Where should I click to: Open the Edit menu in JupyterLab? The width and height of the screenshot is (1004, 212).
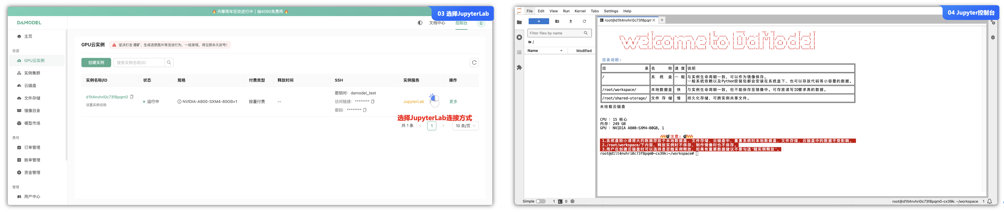[x=541, y=11]
